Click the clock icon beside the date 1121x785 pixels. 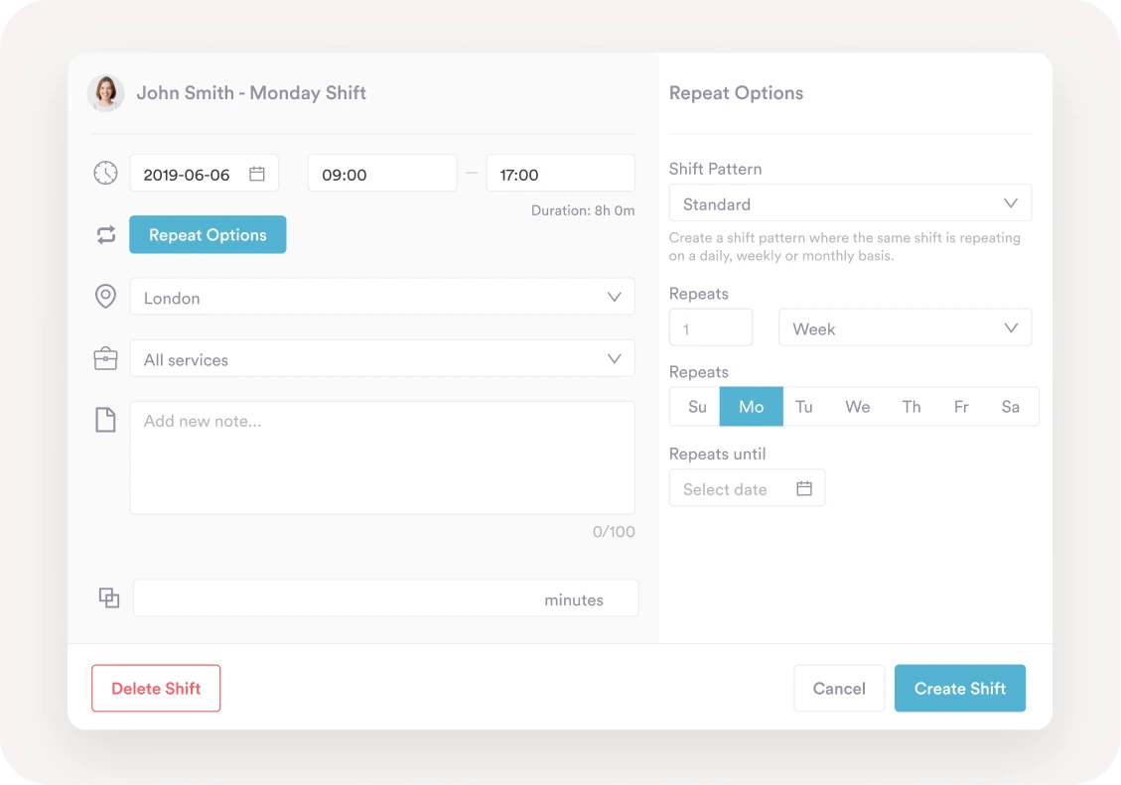pos(105,174)
